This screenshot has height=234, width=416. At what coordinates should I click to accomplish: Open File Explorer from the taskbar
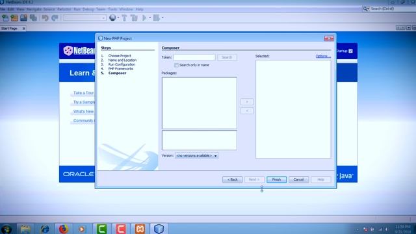[25, 229]
